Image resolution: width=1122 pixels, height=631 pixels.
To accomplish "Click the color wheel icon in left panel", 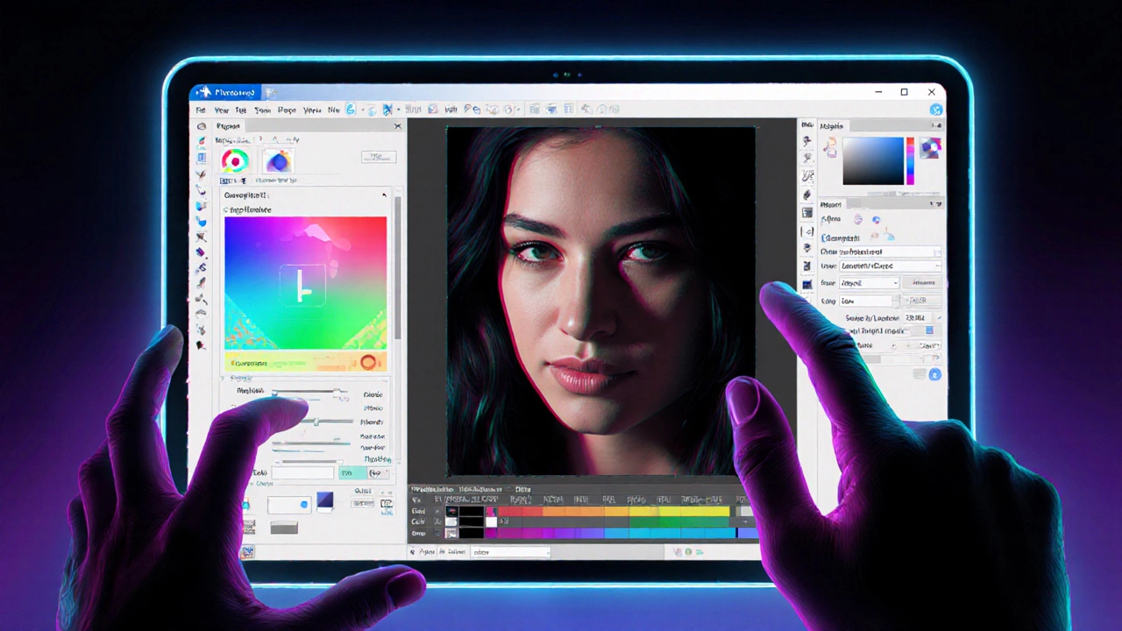I will tap(234, 160).
